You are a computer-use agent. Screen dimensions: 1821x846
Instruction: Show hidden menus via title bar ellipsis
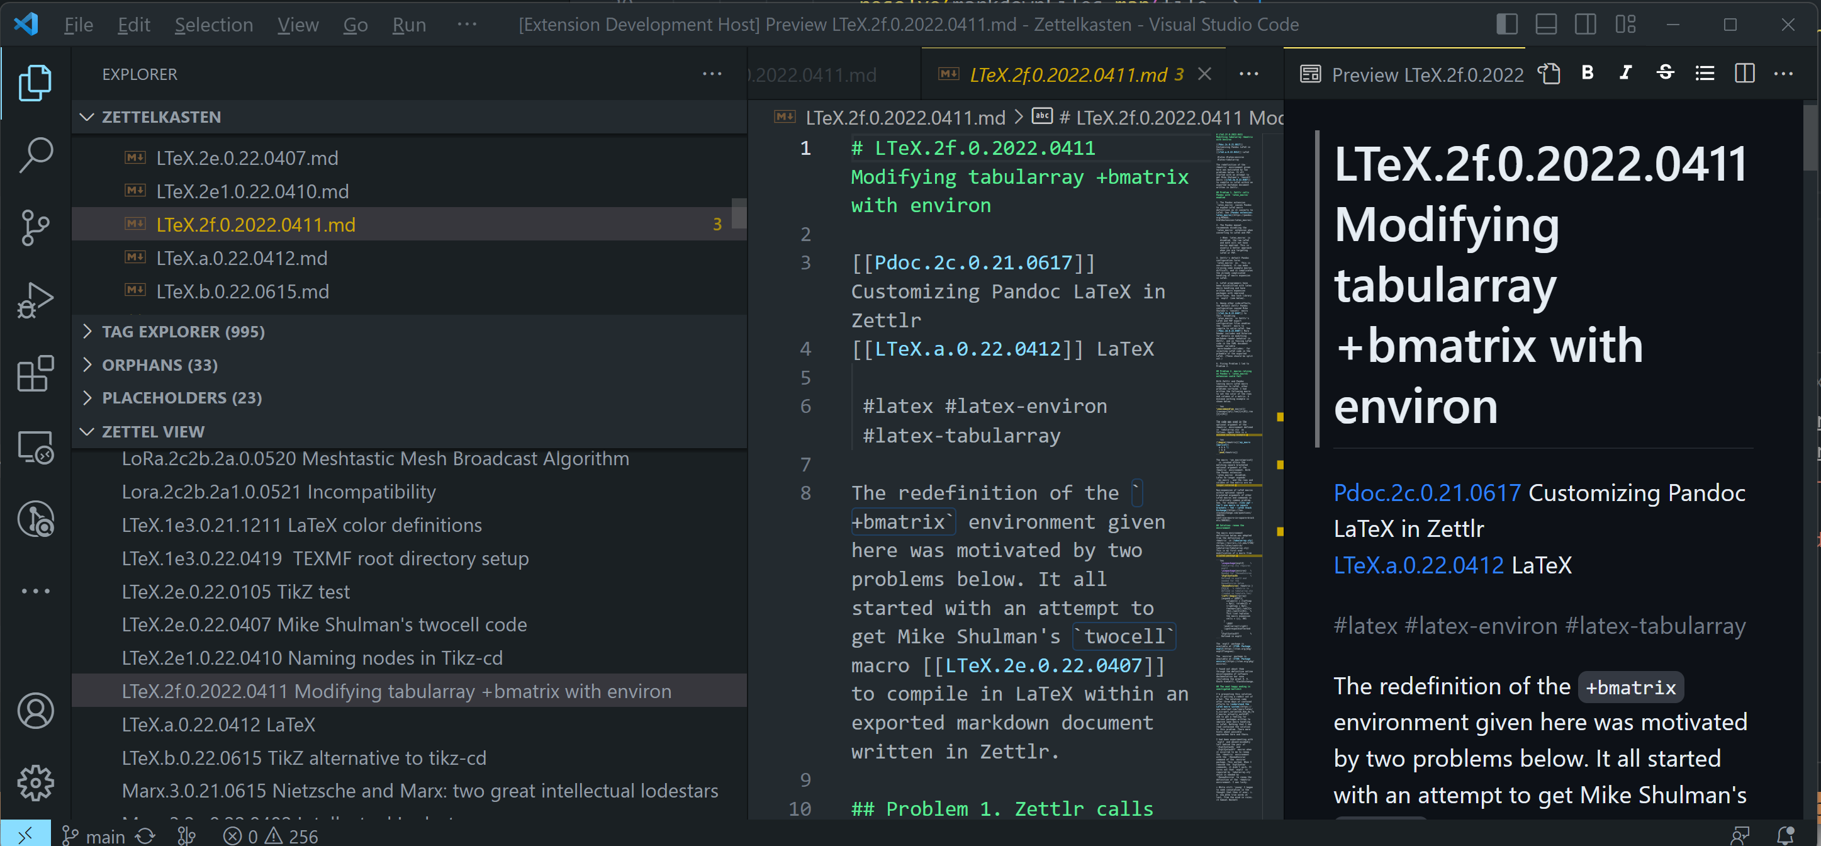click(x=468, y=24)
